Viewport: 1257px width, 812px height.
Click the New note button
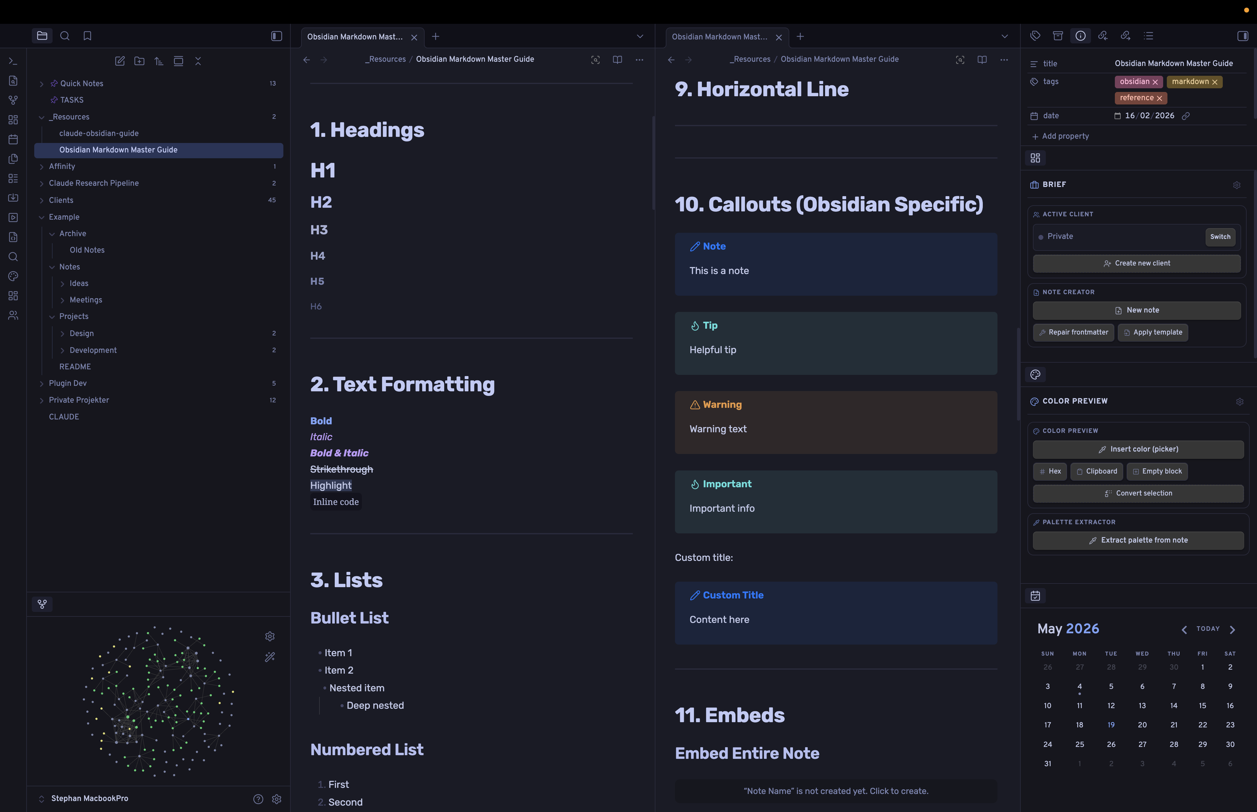click(1137, 311)
